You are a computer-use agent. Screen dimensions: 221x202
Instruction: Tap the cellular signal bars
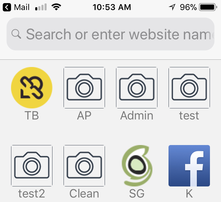[x=41, y=7]
